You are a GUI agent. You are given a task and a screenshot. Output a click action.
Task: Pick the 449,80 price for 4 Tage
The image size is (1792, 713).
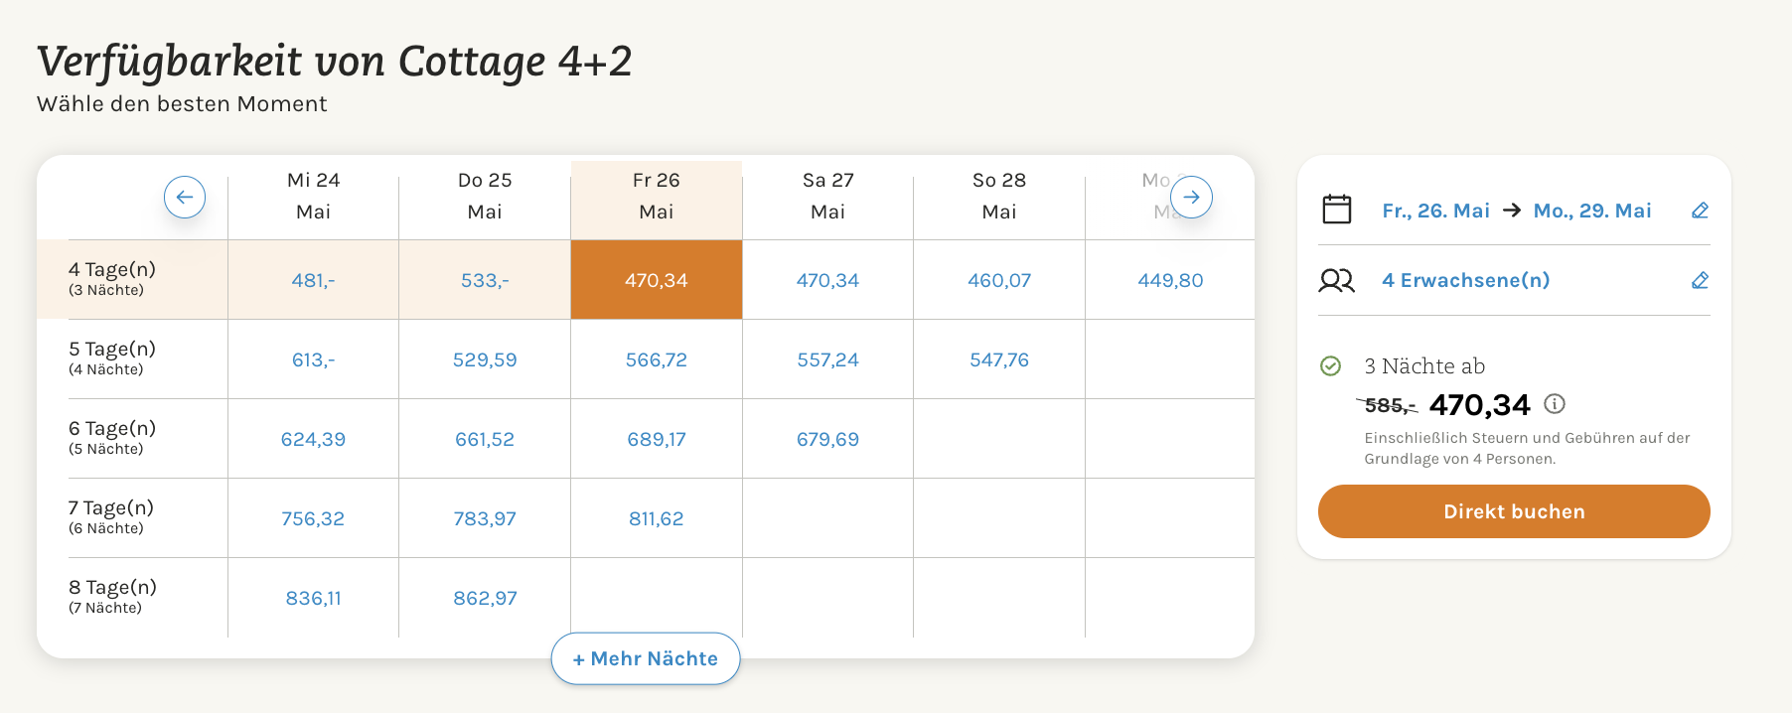1170,280
